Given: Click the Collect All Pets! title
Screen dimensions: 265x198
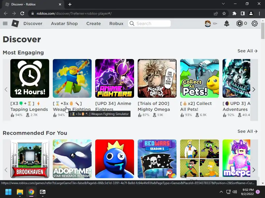Looking at the screenshot, I should (196, 106).
